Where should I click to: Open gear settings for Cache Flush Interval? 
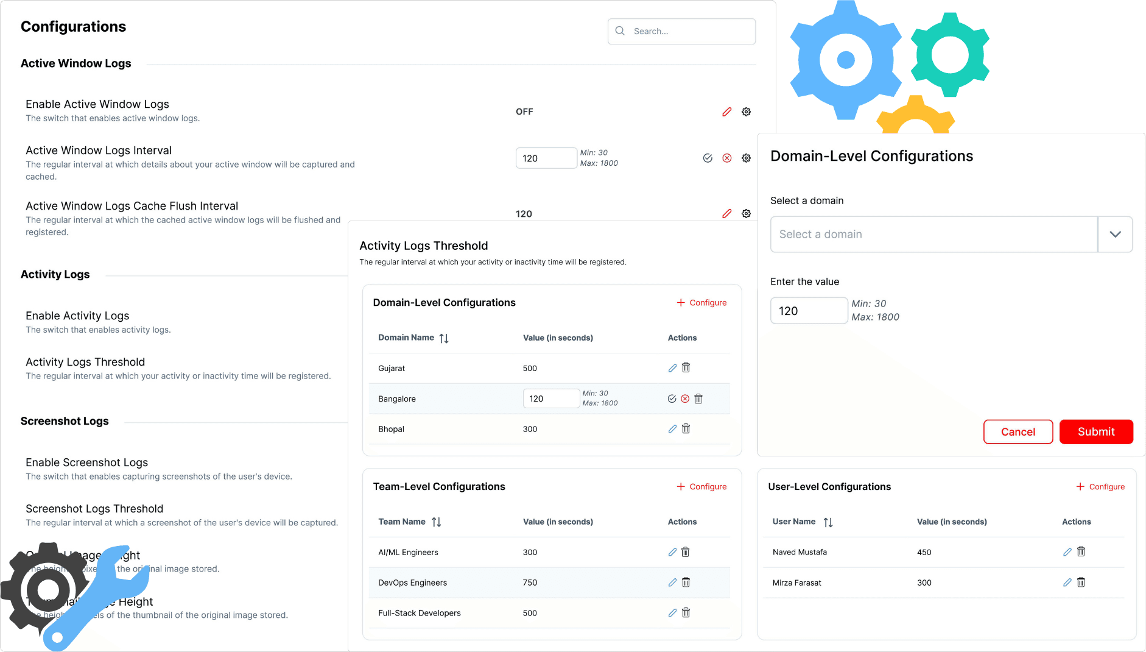746,214
